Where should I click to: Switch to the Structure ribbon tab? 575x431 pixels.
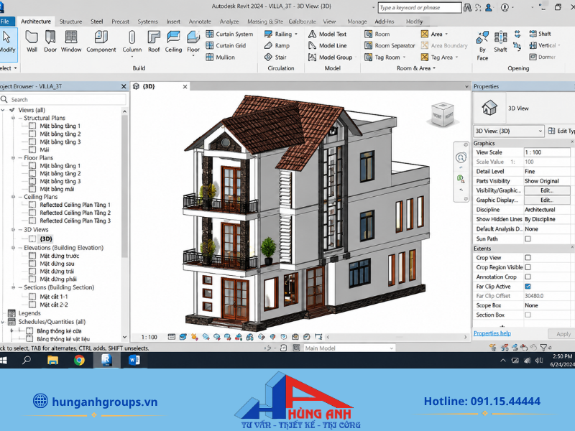pos(70,22)
